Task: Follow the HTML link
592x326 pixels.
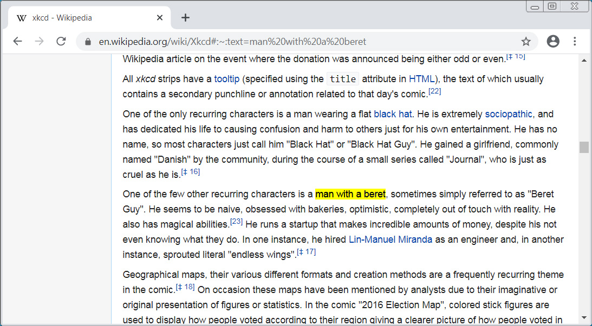Action: coord(422,79)
